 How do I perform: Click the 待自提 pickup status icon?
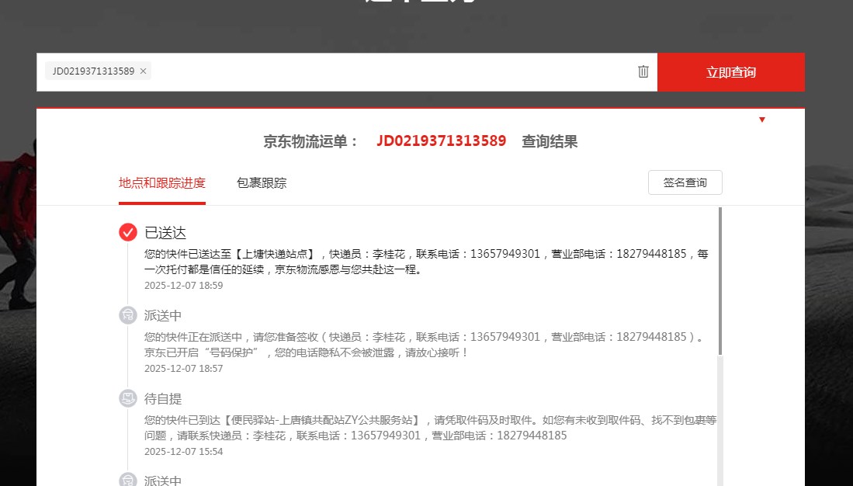click(128, 398)
